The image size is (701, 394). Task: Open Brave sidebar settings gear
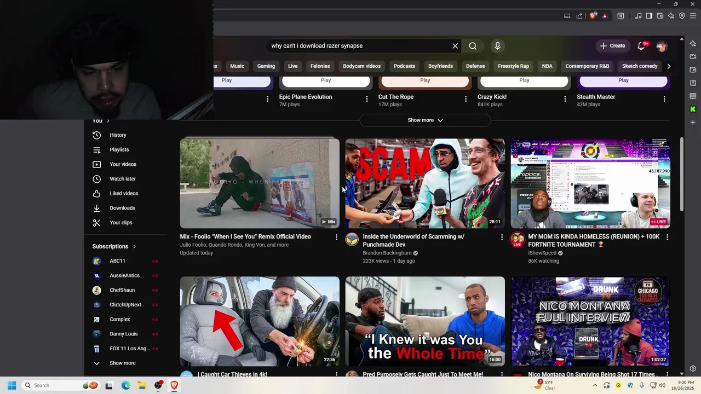pyautogui.click(x=693, y=368)
